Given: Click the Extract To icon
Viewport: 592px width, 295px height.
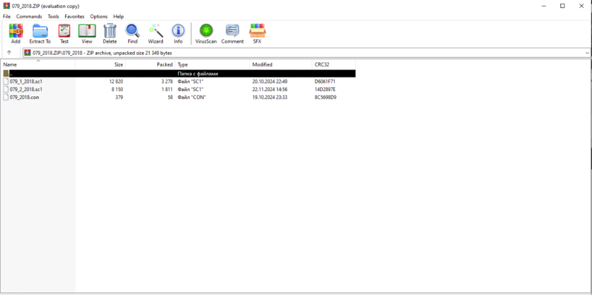Looking at the screenshot, I should [40, 33].
